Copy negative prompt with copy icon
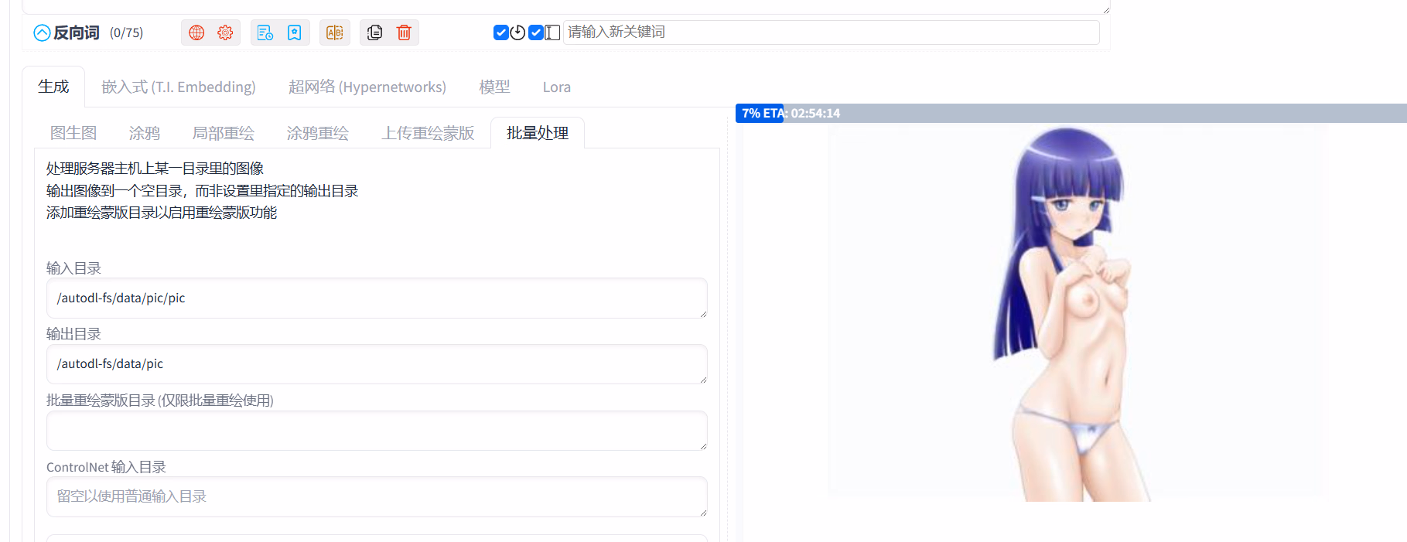Image resolution: width=1407 pixels, height=542 pixels. (375, 32)
